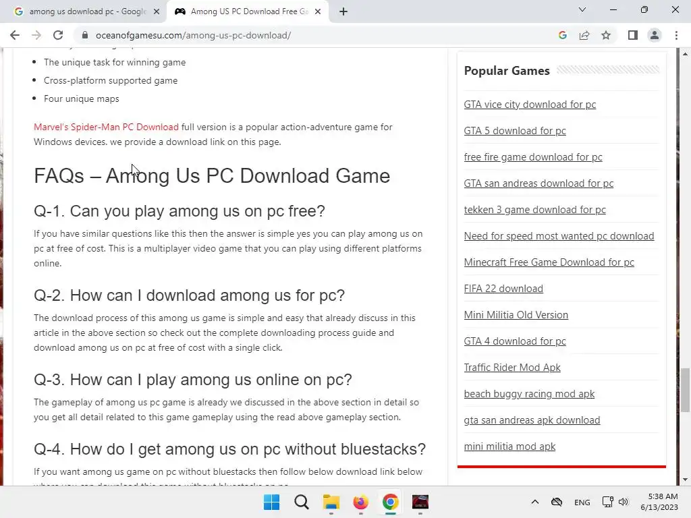Open the clock showing 5:38 AM
The width and height of the screenshot is (691, 518).
[x=659, y=502]
